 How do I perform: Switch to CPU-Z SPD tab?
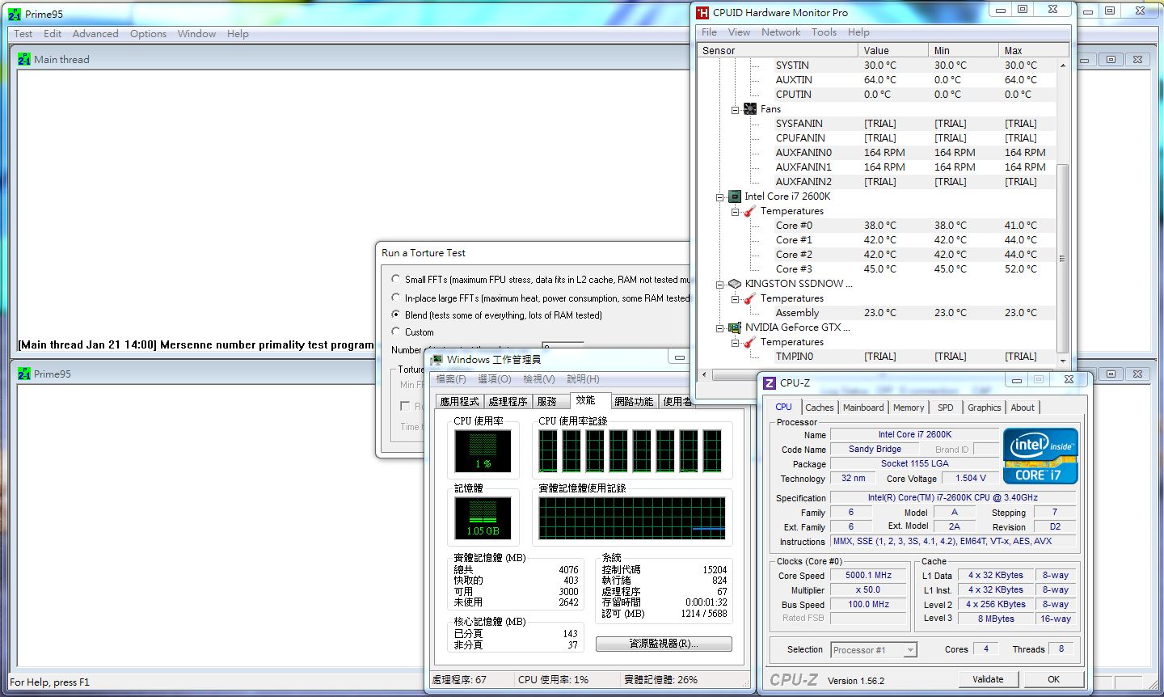point(946,408)
